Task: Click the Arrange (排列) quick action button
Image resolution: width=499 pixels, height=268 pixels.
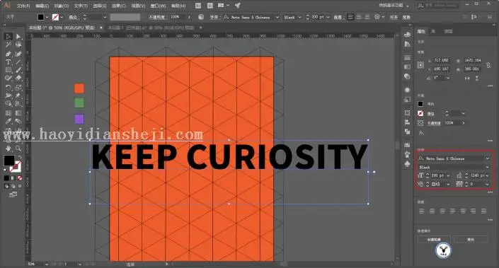Action: (x=471, y=240)
